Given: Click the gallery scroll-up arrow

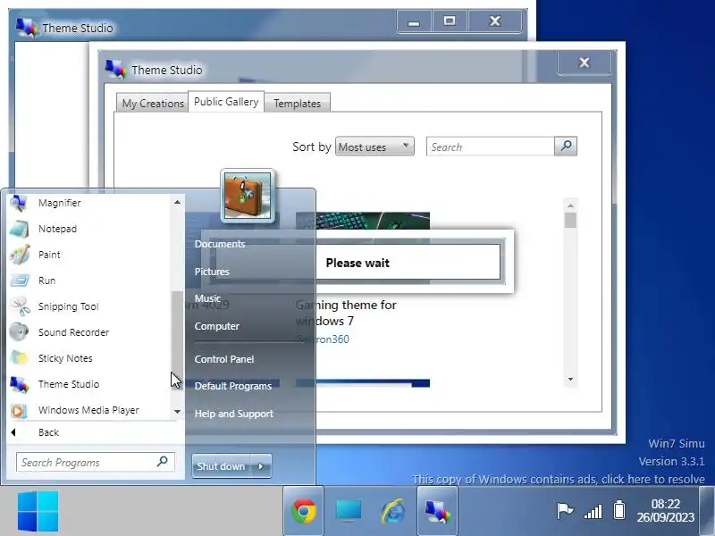Looking at the screenshot, I should pos(570,205).
